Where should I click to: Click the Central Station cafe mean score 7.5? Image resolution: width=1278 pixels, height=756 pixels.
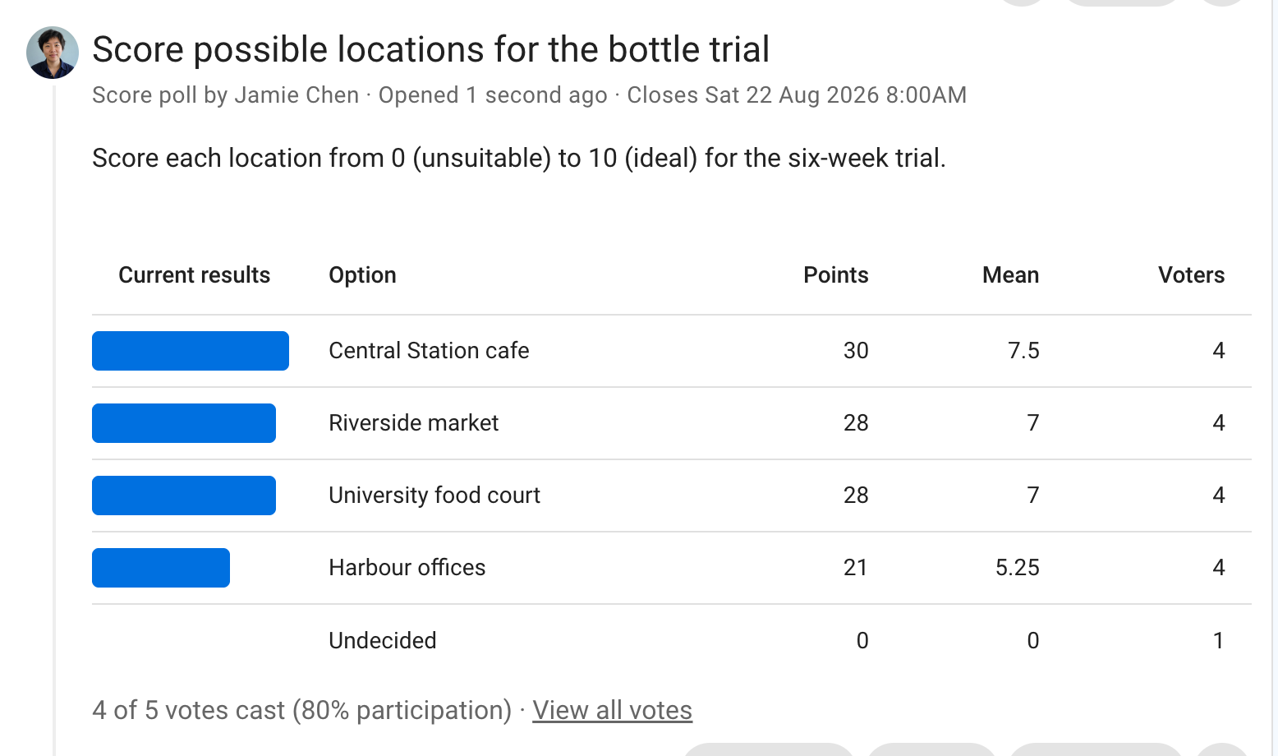1023,351
